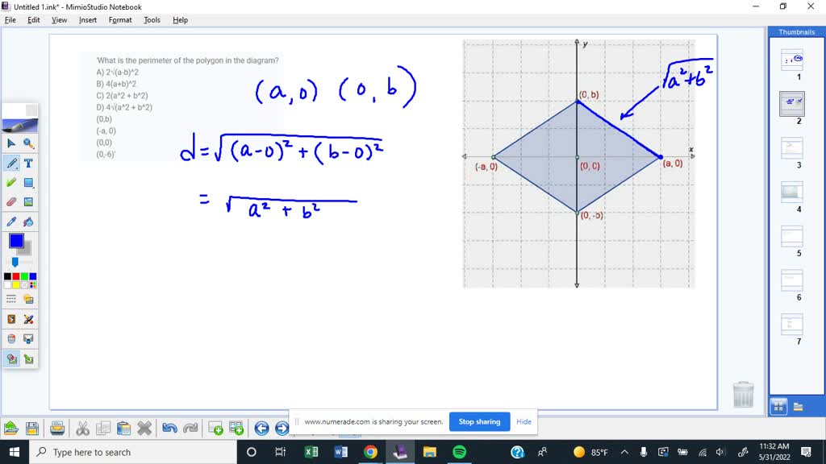The image size is (826, 464).
Task: Select the Paint bucket fill tool
Action: coord(28,222)
